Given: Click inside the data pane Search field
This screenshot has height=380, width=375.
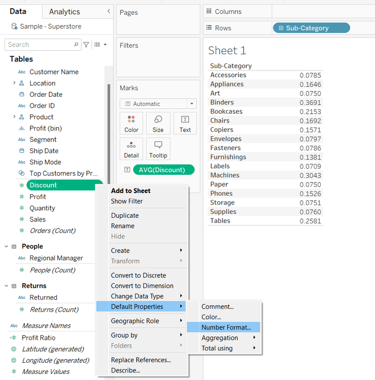Looking at the screenshot, I should (39, 45).
